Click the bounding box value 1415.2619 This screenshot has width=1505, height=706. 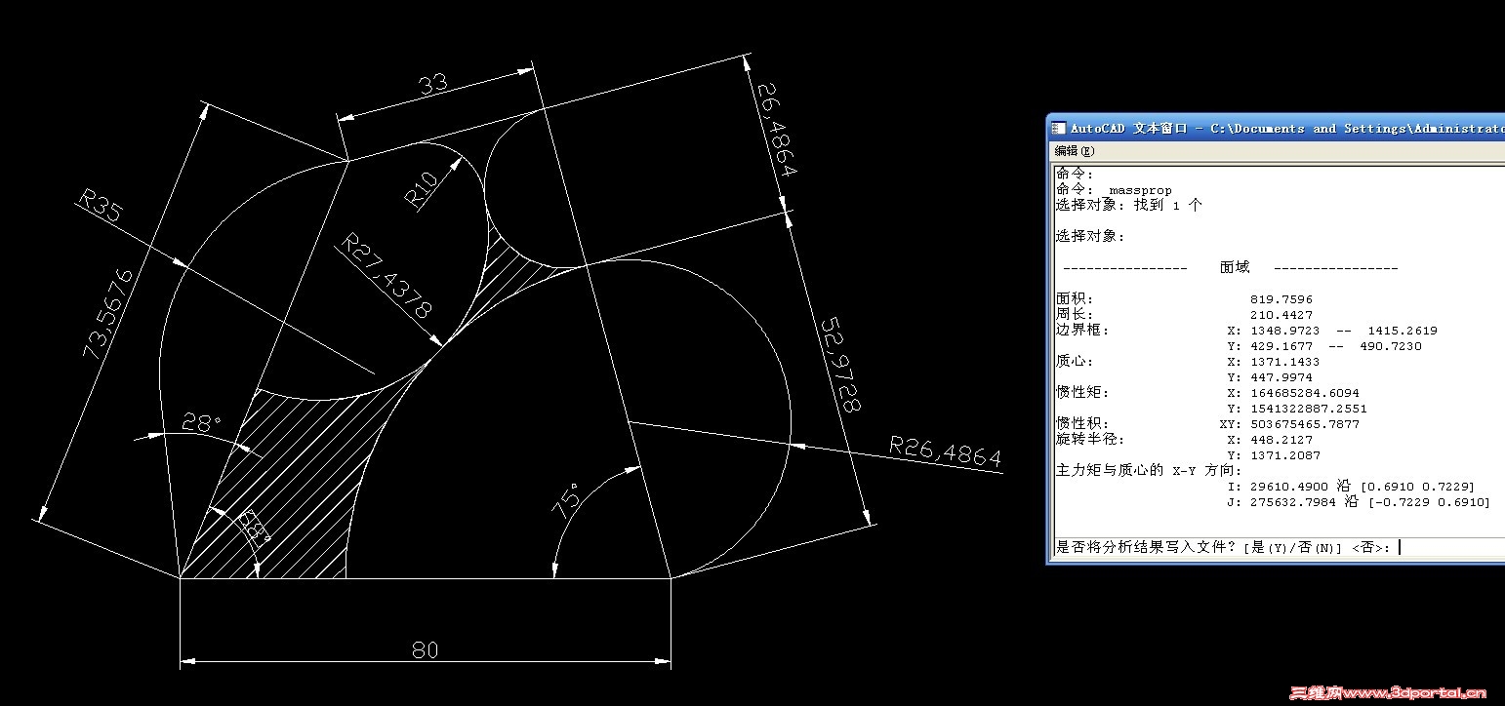[1403, 331]
